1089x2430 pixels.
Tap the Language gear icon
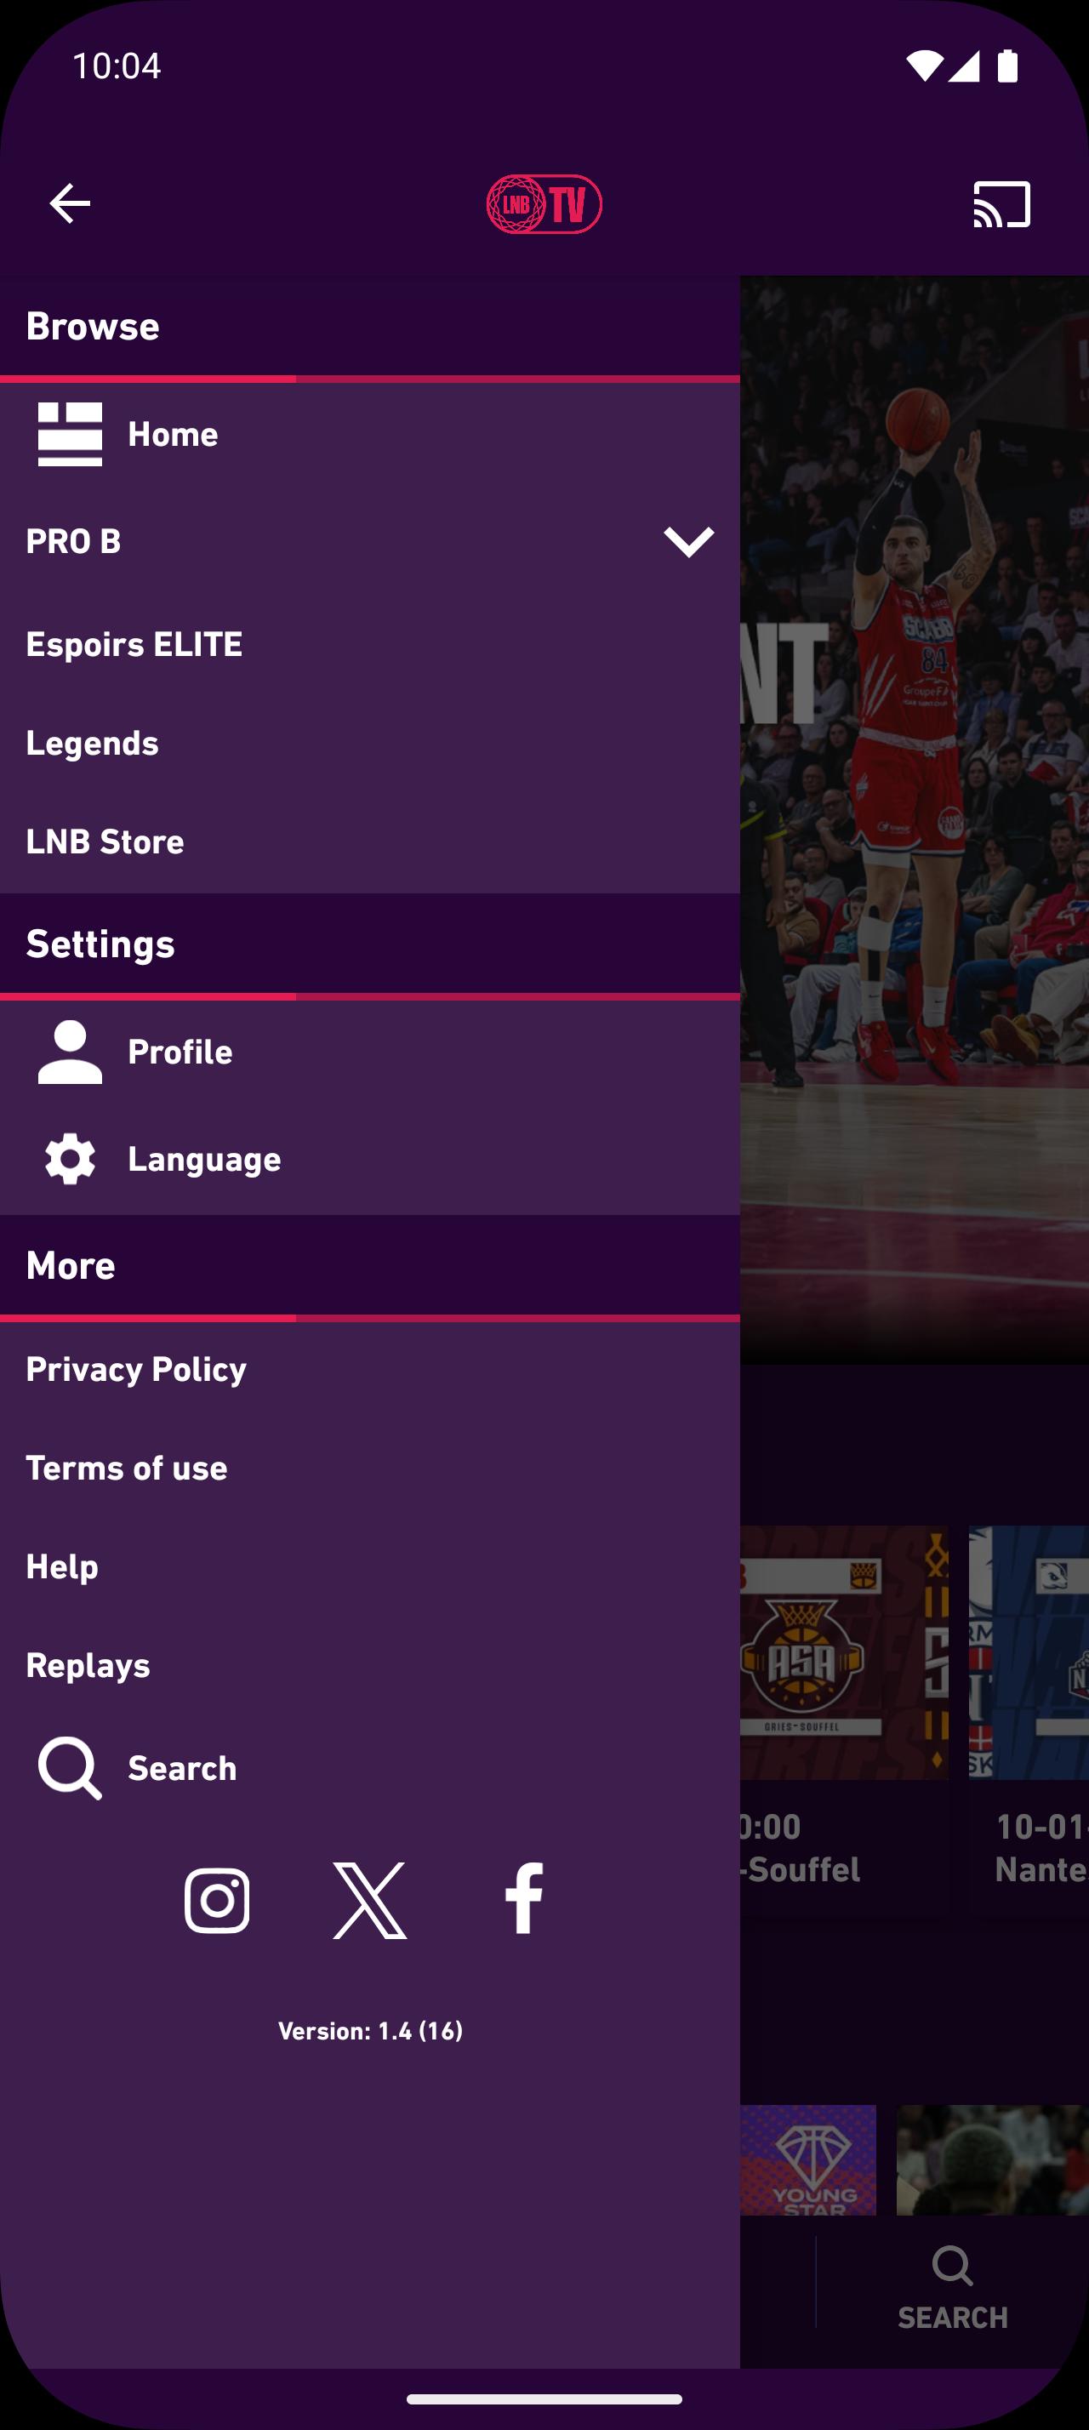70,1160
